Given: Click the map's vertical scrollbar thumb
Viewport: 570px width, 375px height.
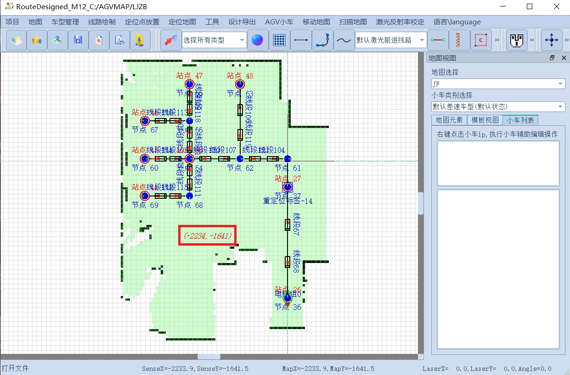Looking at the screenshot, I should coord(421,203).
